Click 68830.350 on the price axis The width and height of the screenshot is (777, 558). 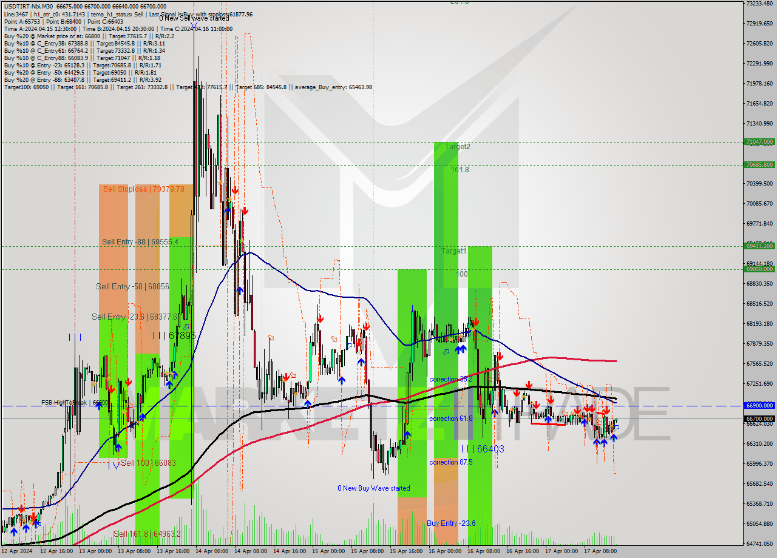pyautogui.click(x=759, y=284)
